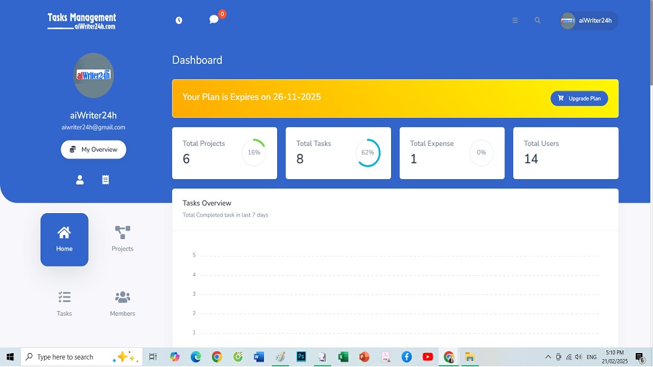Click the Tasks Management aiWriter24h.com logo

pyautogui.click(x=82, y=21)
